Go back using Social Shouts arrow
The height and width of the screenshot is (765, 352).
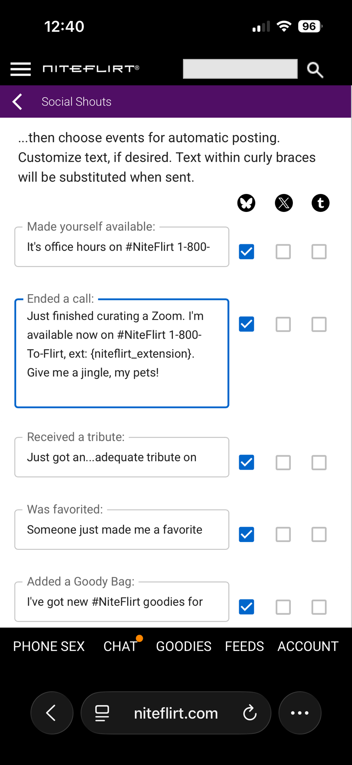click(18, 102)
